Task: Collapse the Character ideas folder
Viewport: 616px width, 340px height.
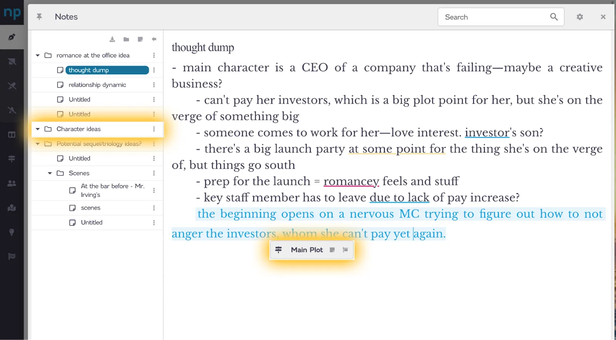Action: 38,129
